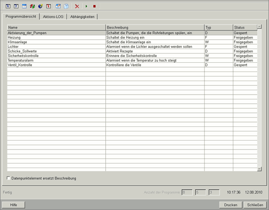Open the Abhängigkeiten tab
This screenshot has width=269, height=210.
(x=82, y=16)
